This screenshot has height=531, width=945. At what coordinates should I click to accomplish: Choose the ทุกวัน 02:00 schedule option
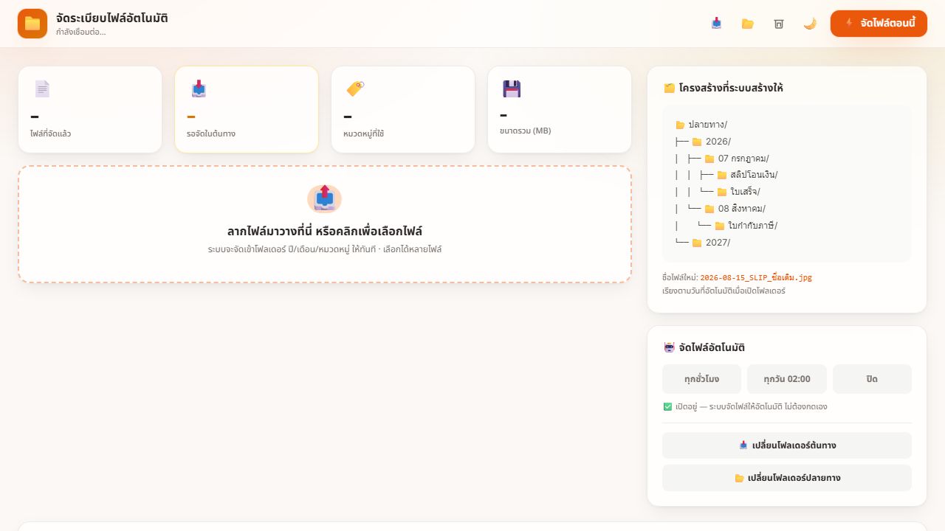787,379
